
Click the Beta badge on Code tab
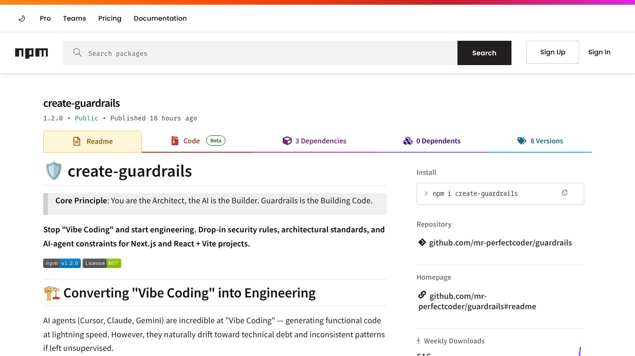point(216,141)
